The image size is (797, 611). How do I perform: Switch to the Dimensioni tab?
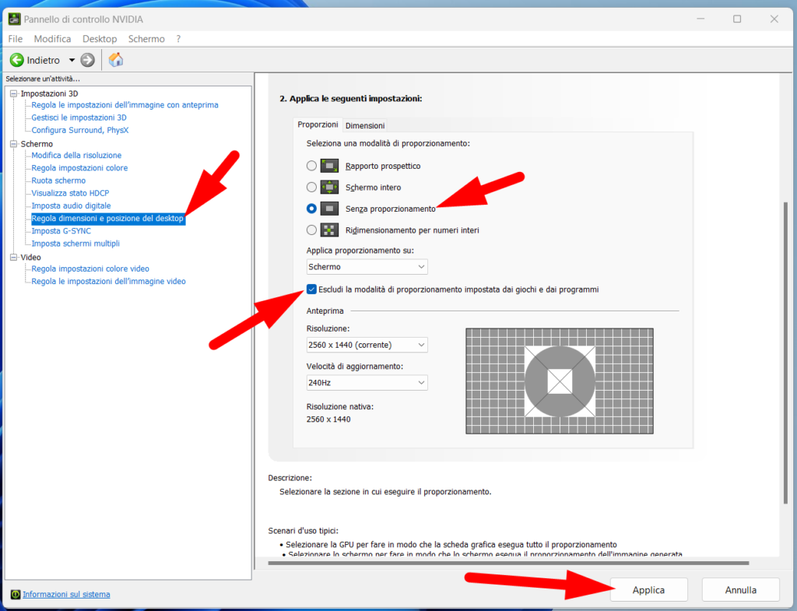point(365,125)
